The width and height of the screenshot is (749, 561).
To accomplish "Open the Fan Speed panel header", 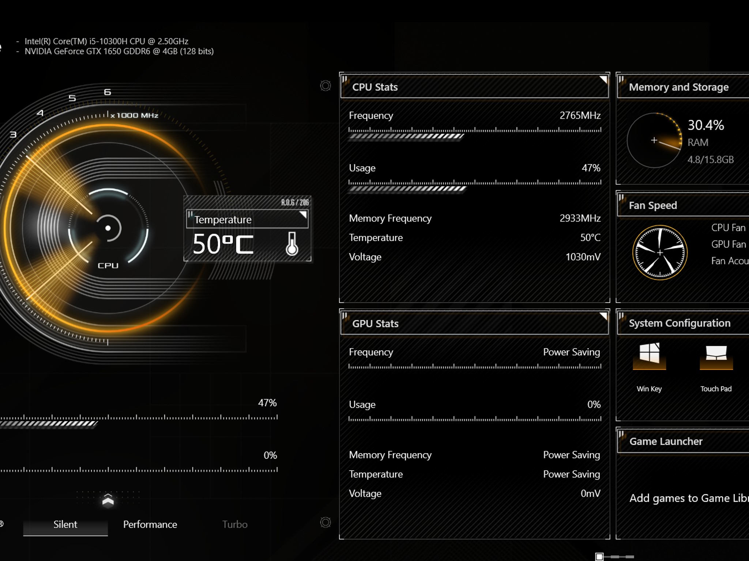I will [683, 205].
